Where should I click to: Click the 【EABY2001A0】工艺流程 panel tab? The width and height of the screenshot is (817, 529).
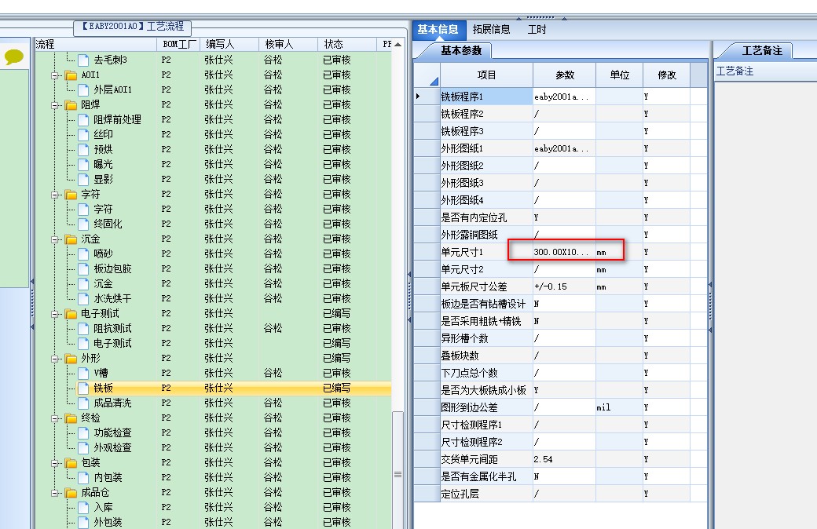coord(133,27)
